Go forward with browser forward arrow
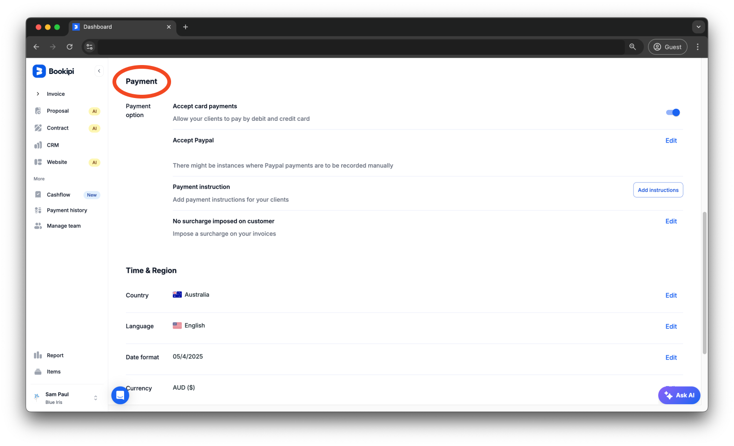Image resolution: width=734 pixels, height=446 pixels. pyautogui.click(x=53, y=47)
